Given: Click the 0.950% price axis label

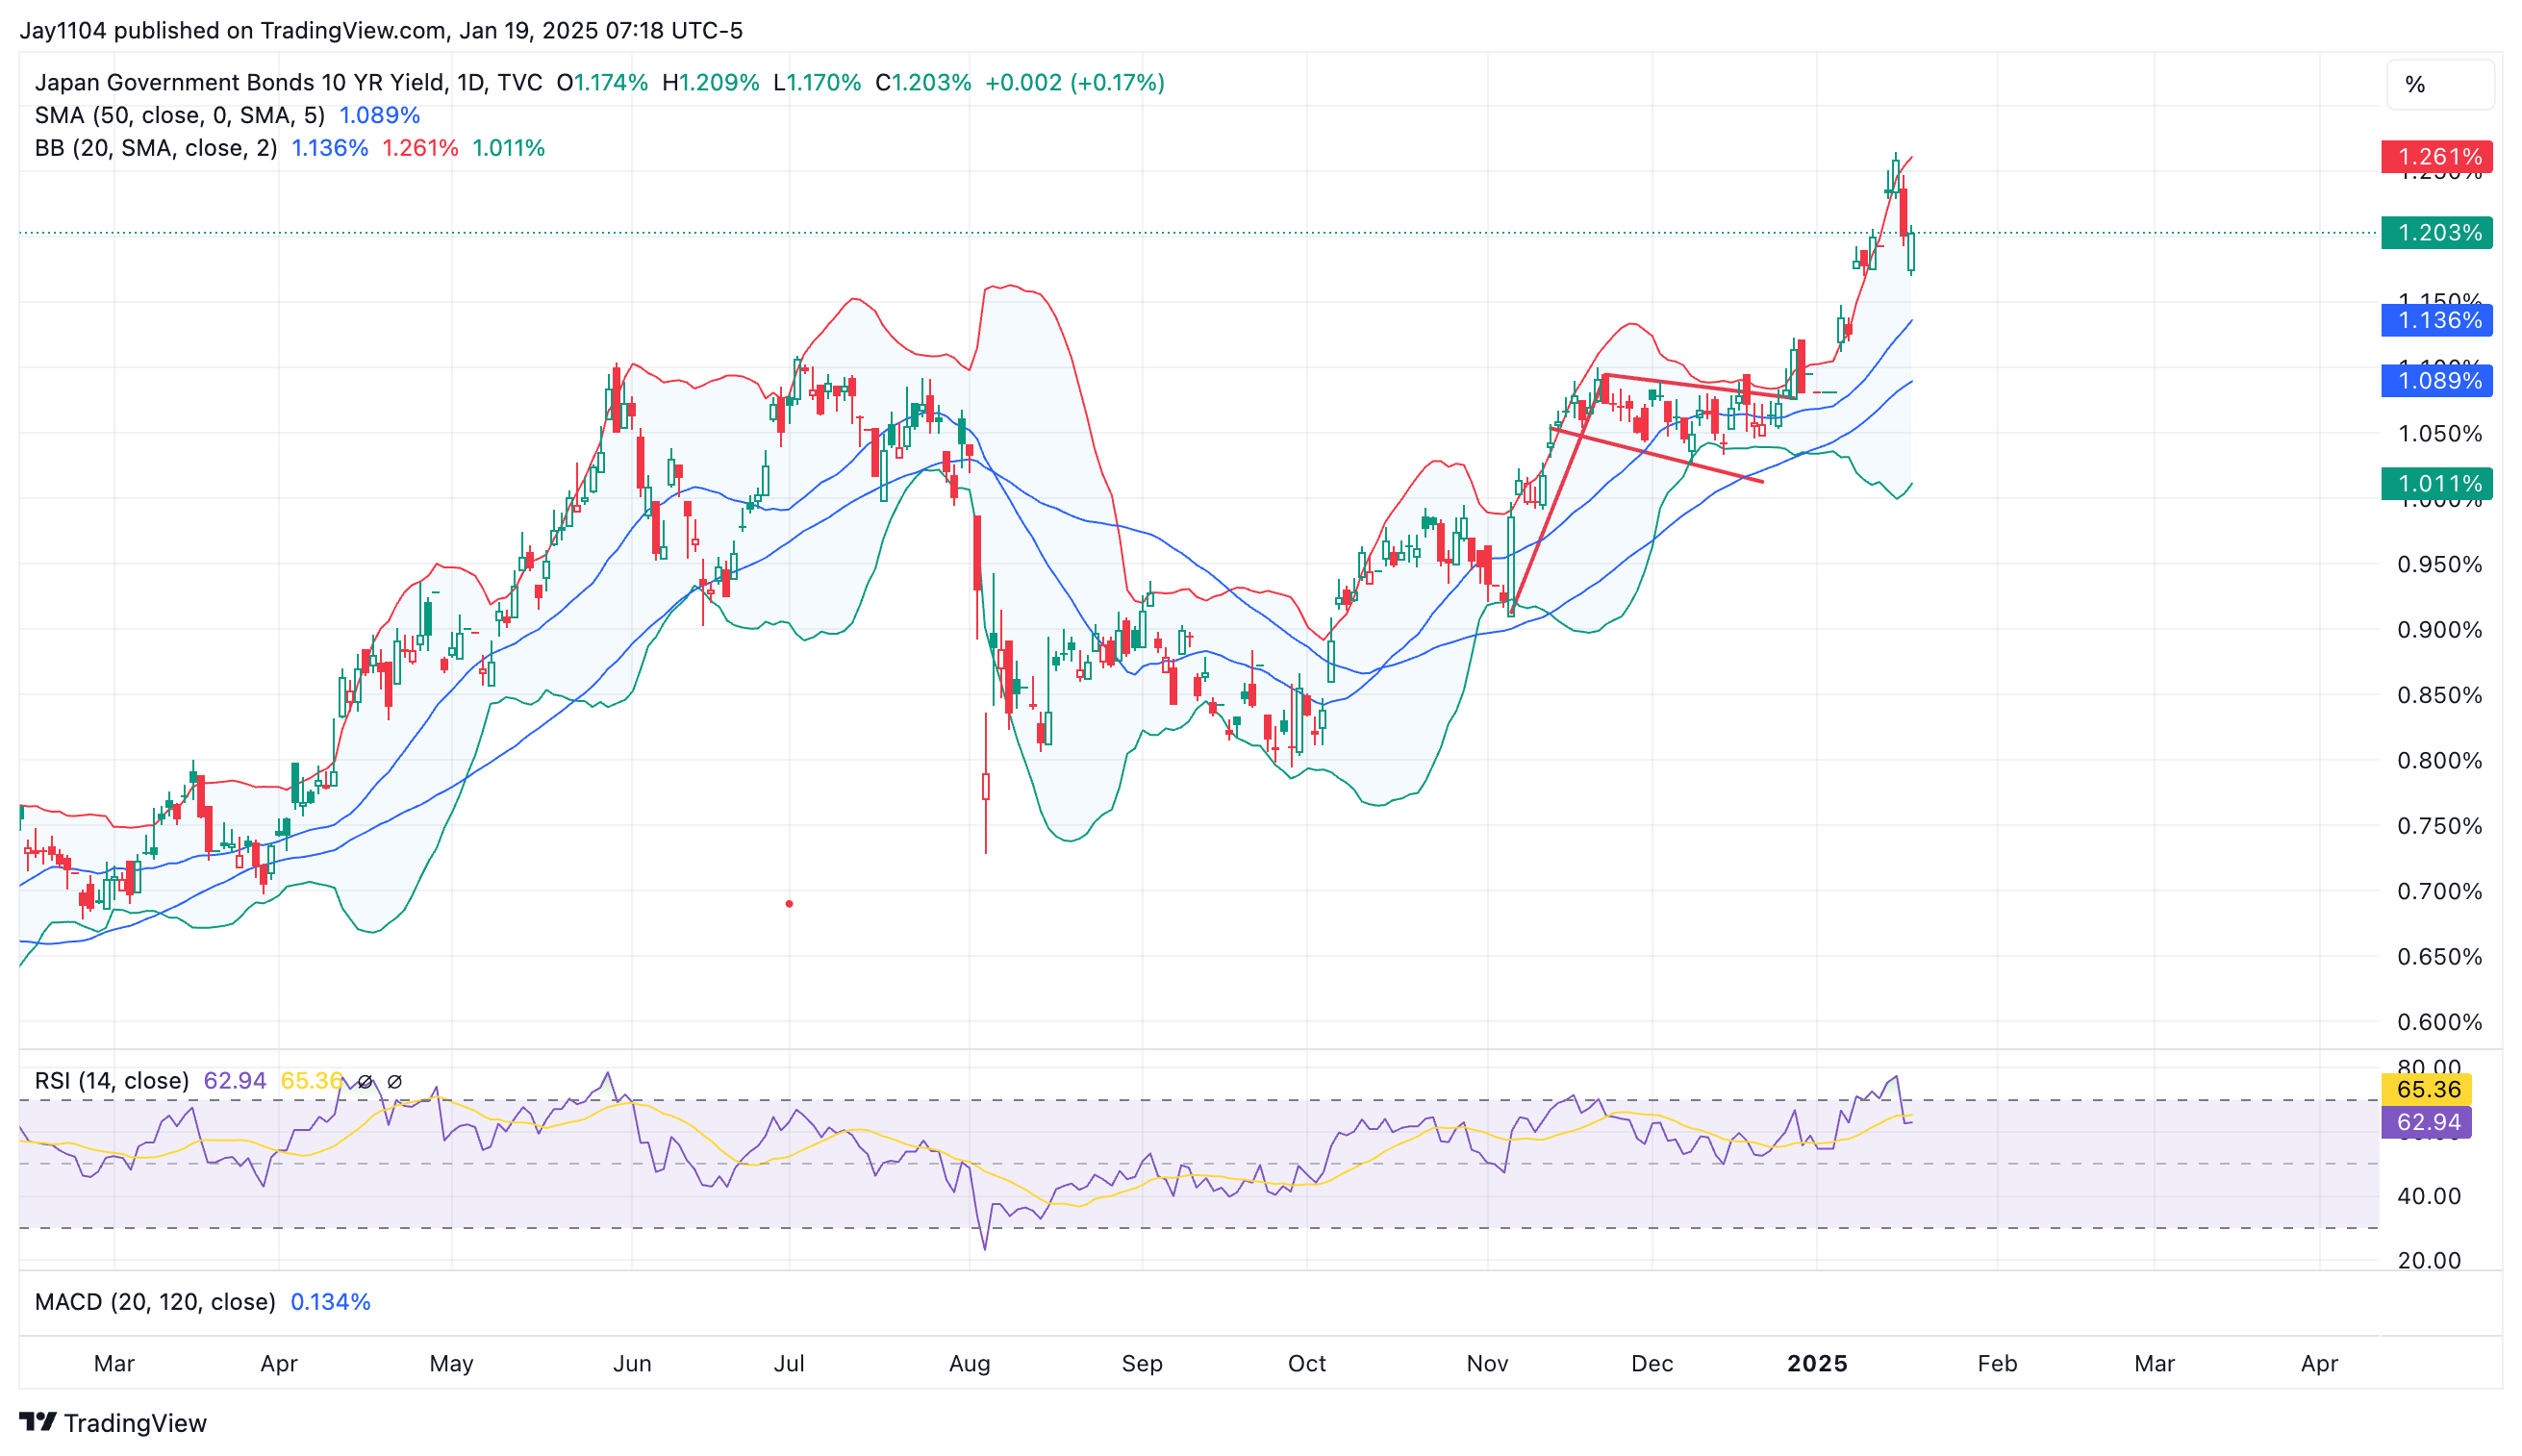Looking at the screenshot, I should pyautogui.click(x=2439, y=565).
